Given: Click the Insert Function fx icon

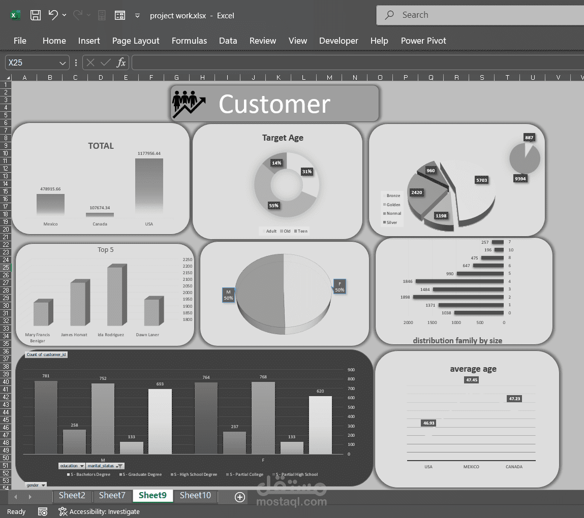Looking at the screenshot, I should (x=121, y=62).
